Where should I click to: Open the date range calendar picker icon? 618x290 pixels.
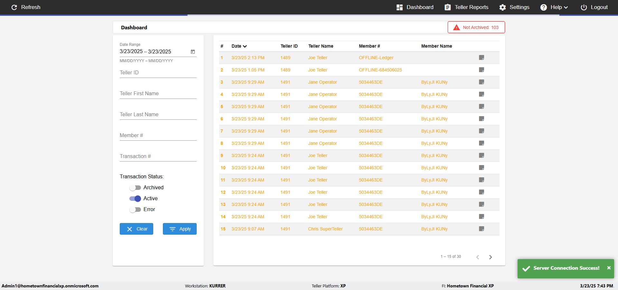pos(193,51)
